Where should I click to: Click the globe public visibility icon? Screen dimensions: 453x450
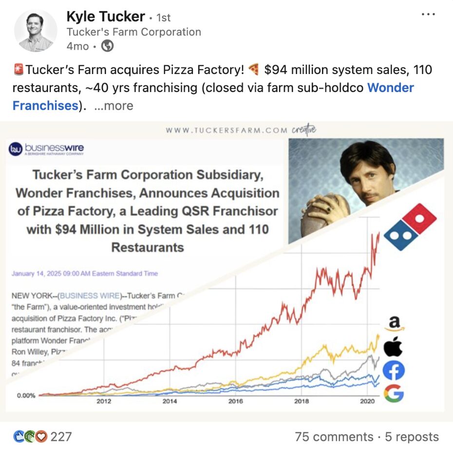(107, 46)
